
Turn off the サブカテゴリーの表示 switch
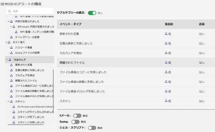(x=92, y=13)
